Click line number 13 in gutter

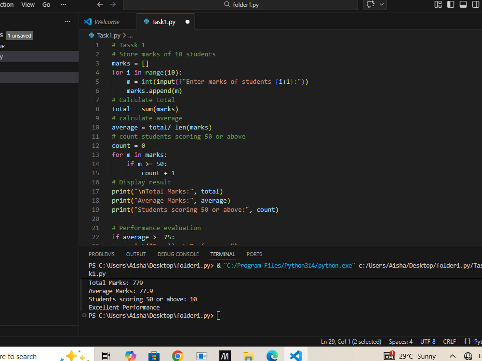click(95, 155)
